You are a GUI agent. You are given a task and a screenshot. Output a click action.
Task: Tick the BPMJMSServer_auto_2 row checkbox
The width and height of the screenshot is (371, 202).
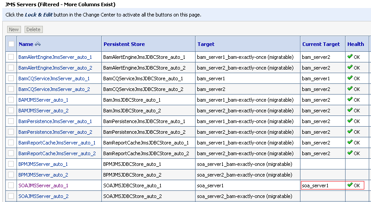pyautogui.click(x=11, y=175)
